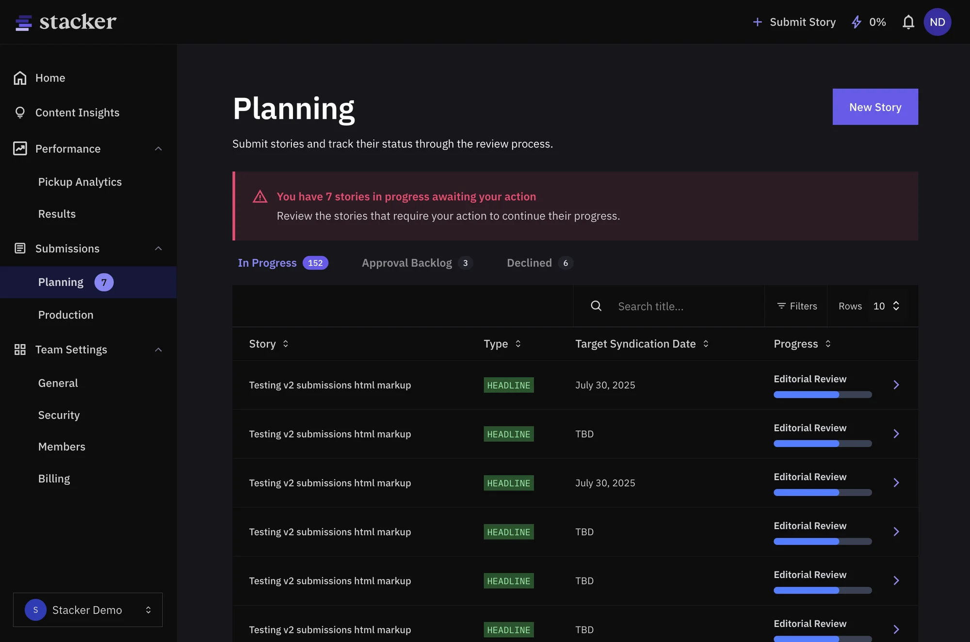Viewport: 970px width, 642px height.
Task: Click the search magnifier icon
Action: coord(596,306)
